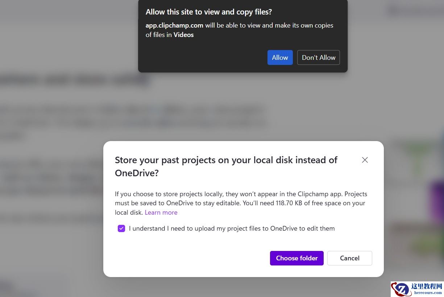The image size is (444, 297).
Task: Click the bold app.clipchamp.com site name
Action: (x=174, y=25)
